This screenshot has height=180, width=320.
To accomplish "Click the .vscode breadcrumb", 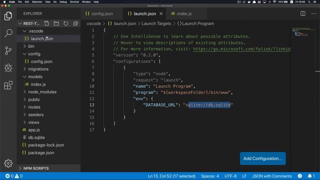I will click(x=93, y=23).
